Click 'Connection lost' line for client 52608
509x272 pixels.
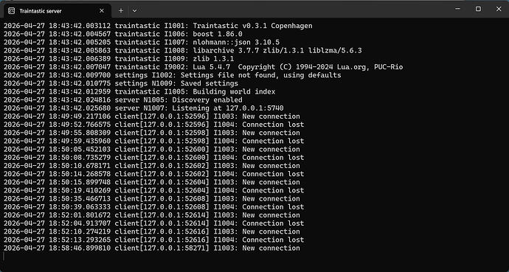[x=154, y=207]
